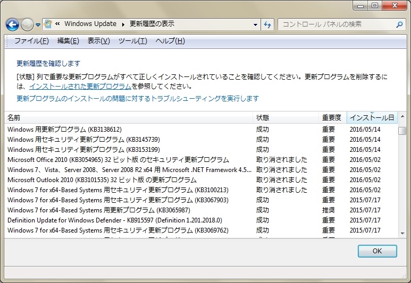The image size is (411, 283).
Task: Sort by 状態 column header
Action: [286, 117]
